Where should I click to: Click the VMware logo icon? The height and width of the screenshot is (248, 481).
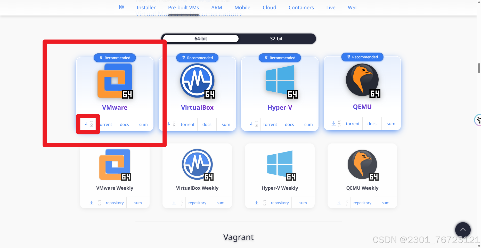pyautogui.click(x=115, y=81)
